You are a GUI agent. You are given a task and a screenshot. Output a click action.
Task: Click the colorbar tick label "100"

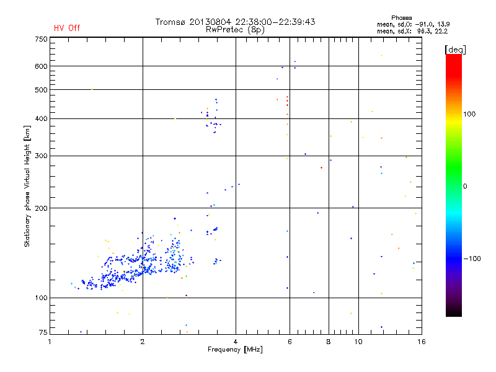pos(469,114)
